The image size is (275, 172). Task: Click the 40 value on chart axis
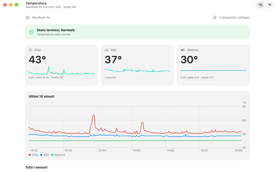point(244,134)
